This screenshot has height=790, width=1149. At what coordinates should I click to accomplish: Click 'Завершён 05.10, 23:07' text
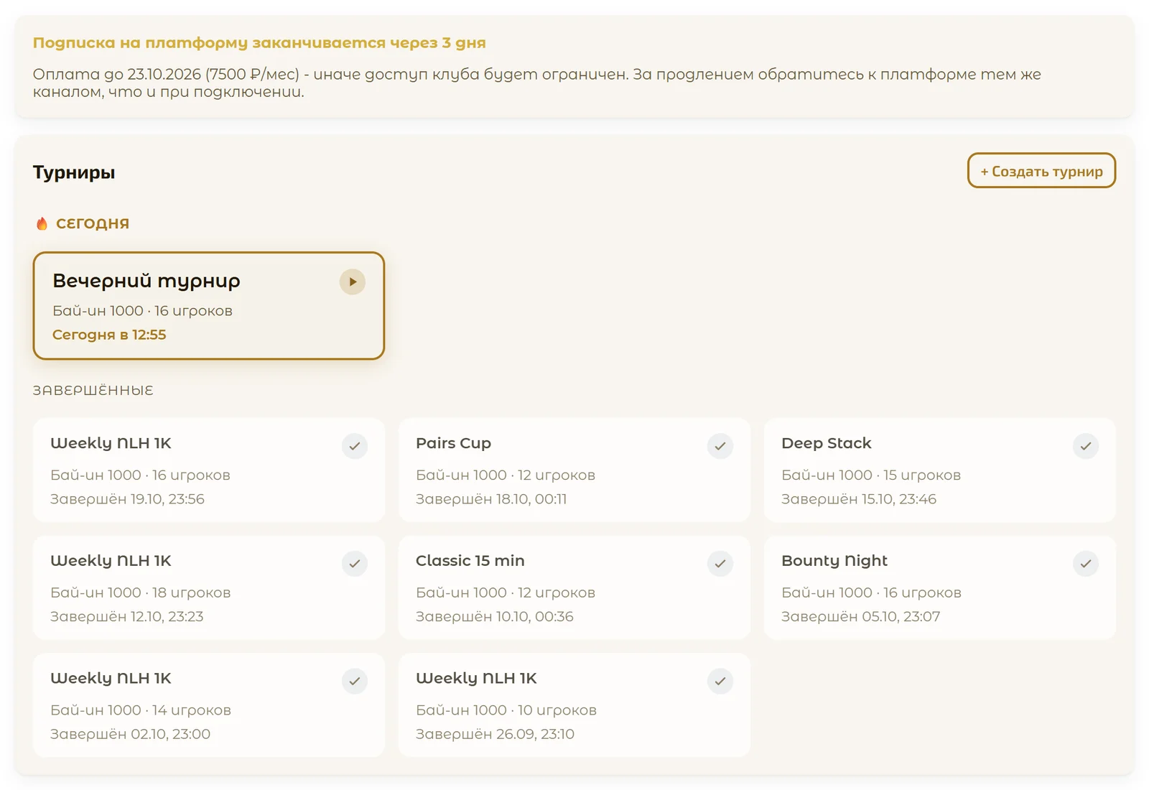click(x=860, y=617)
